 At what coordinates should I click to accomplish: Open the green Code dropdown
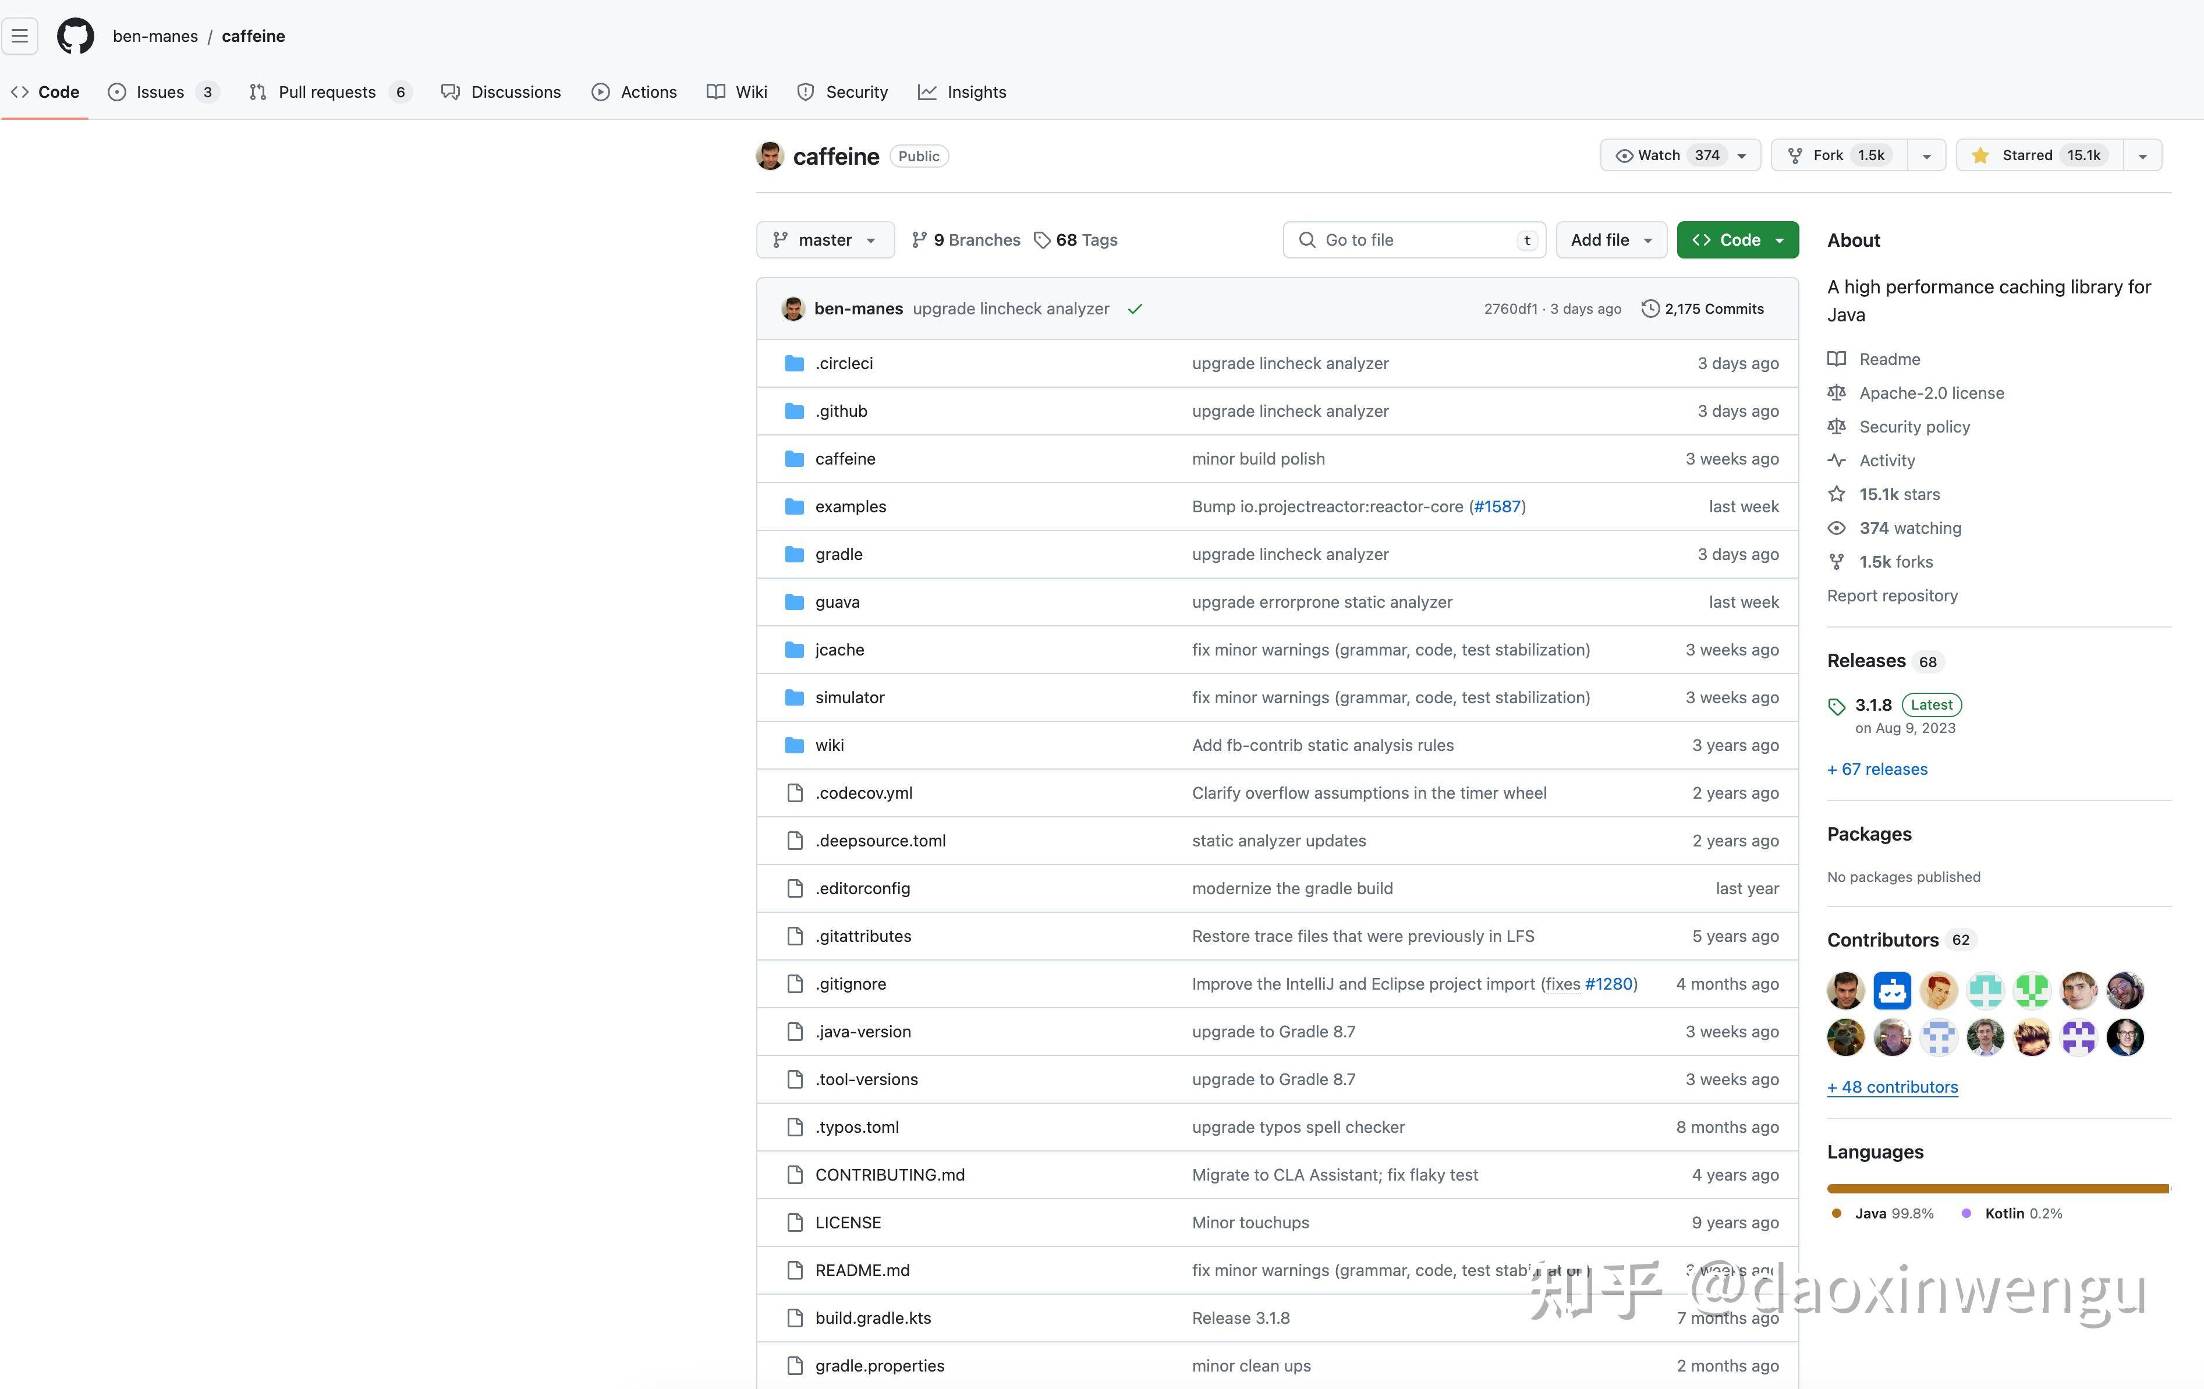click(x=1737, y=240)
